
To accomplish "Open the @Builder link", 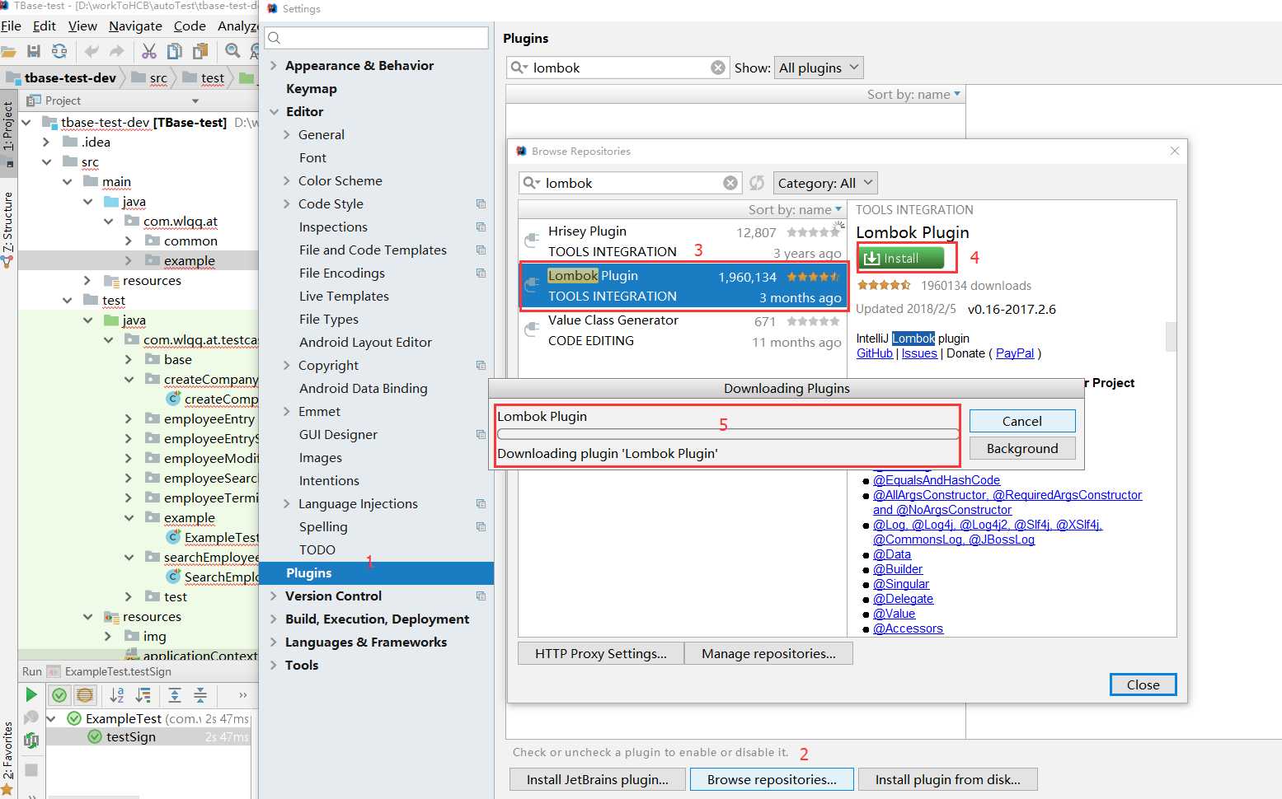I will point(898,569).
